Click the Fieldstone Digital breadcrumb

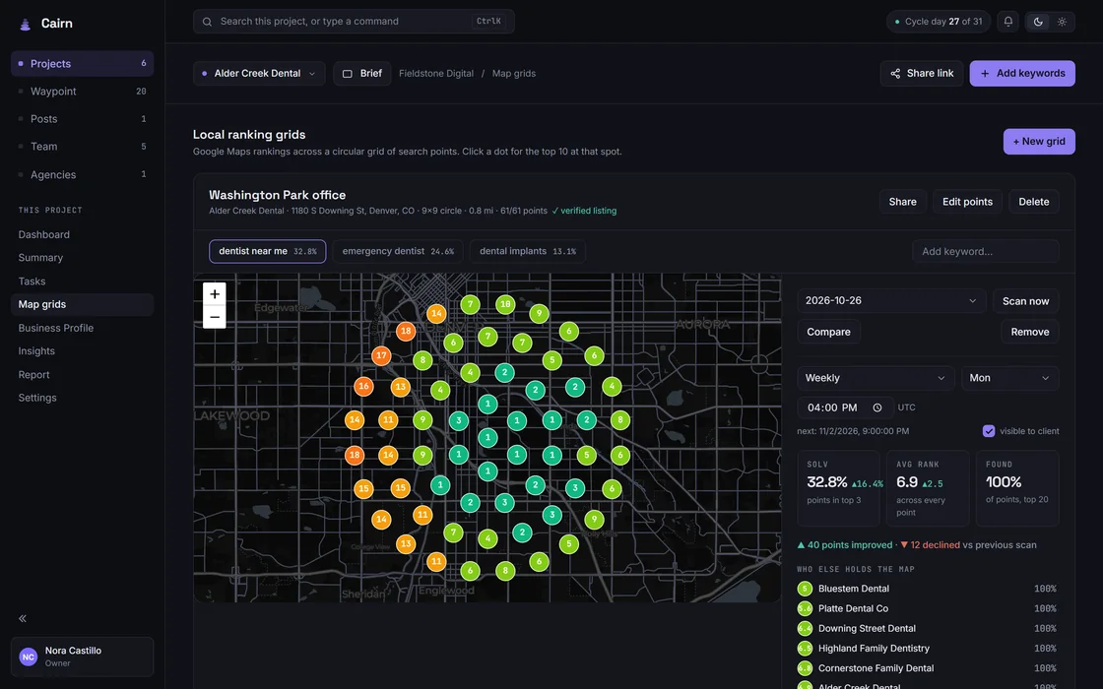[436, 74]
